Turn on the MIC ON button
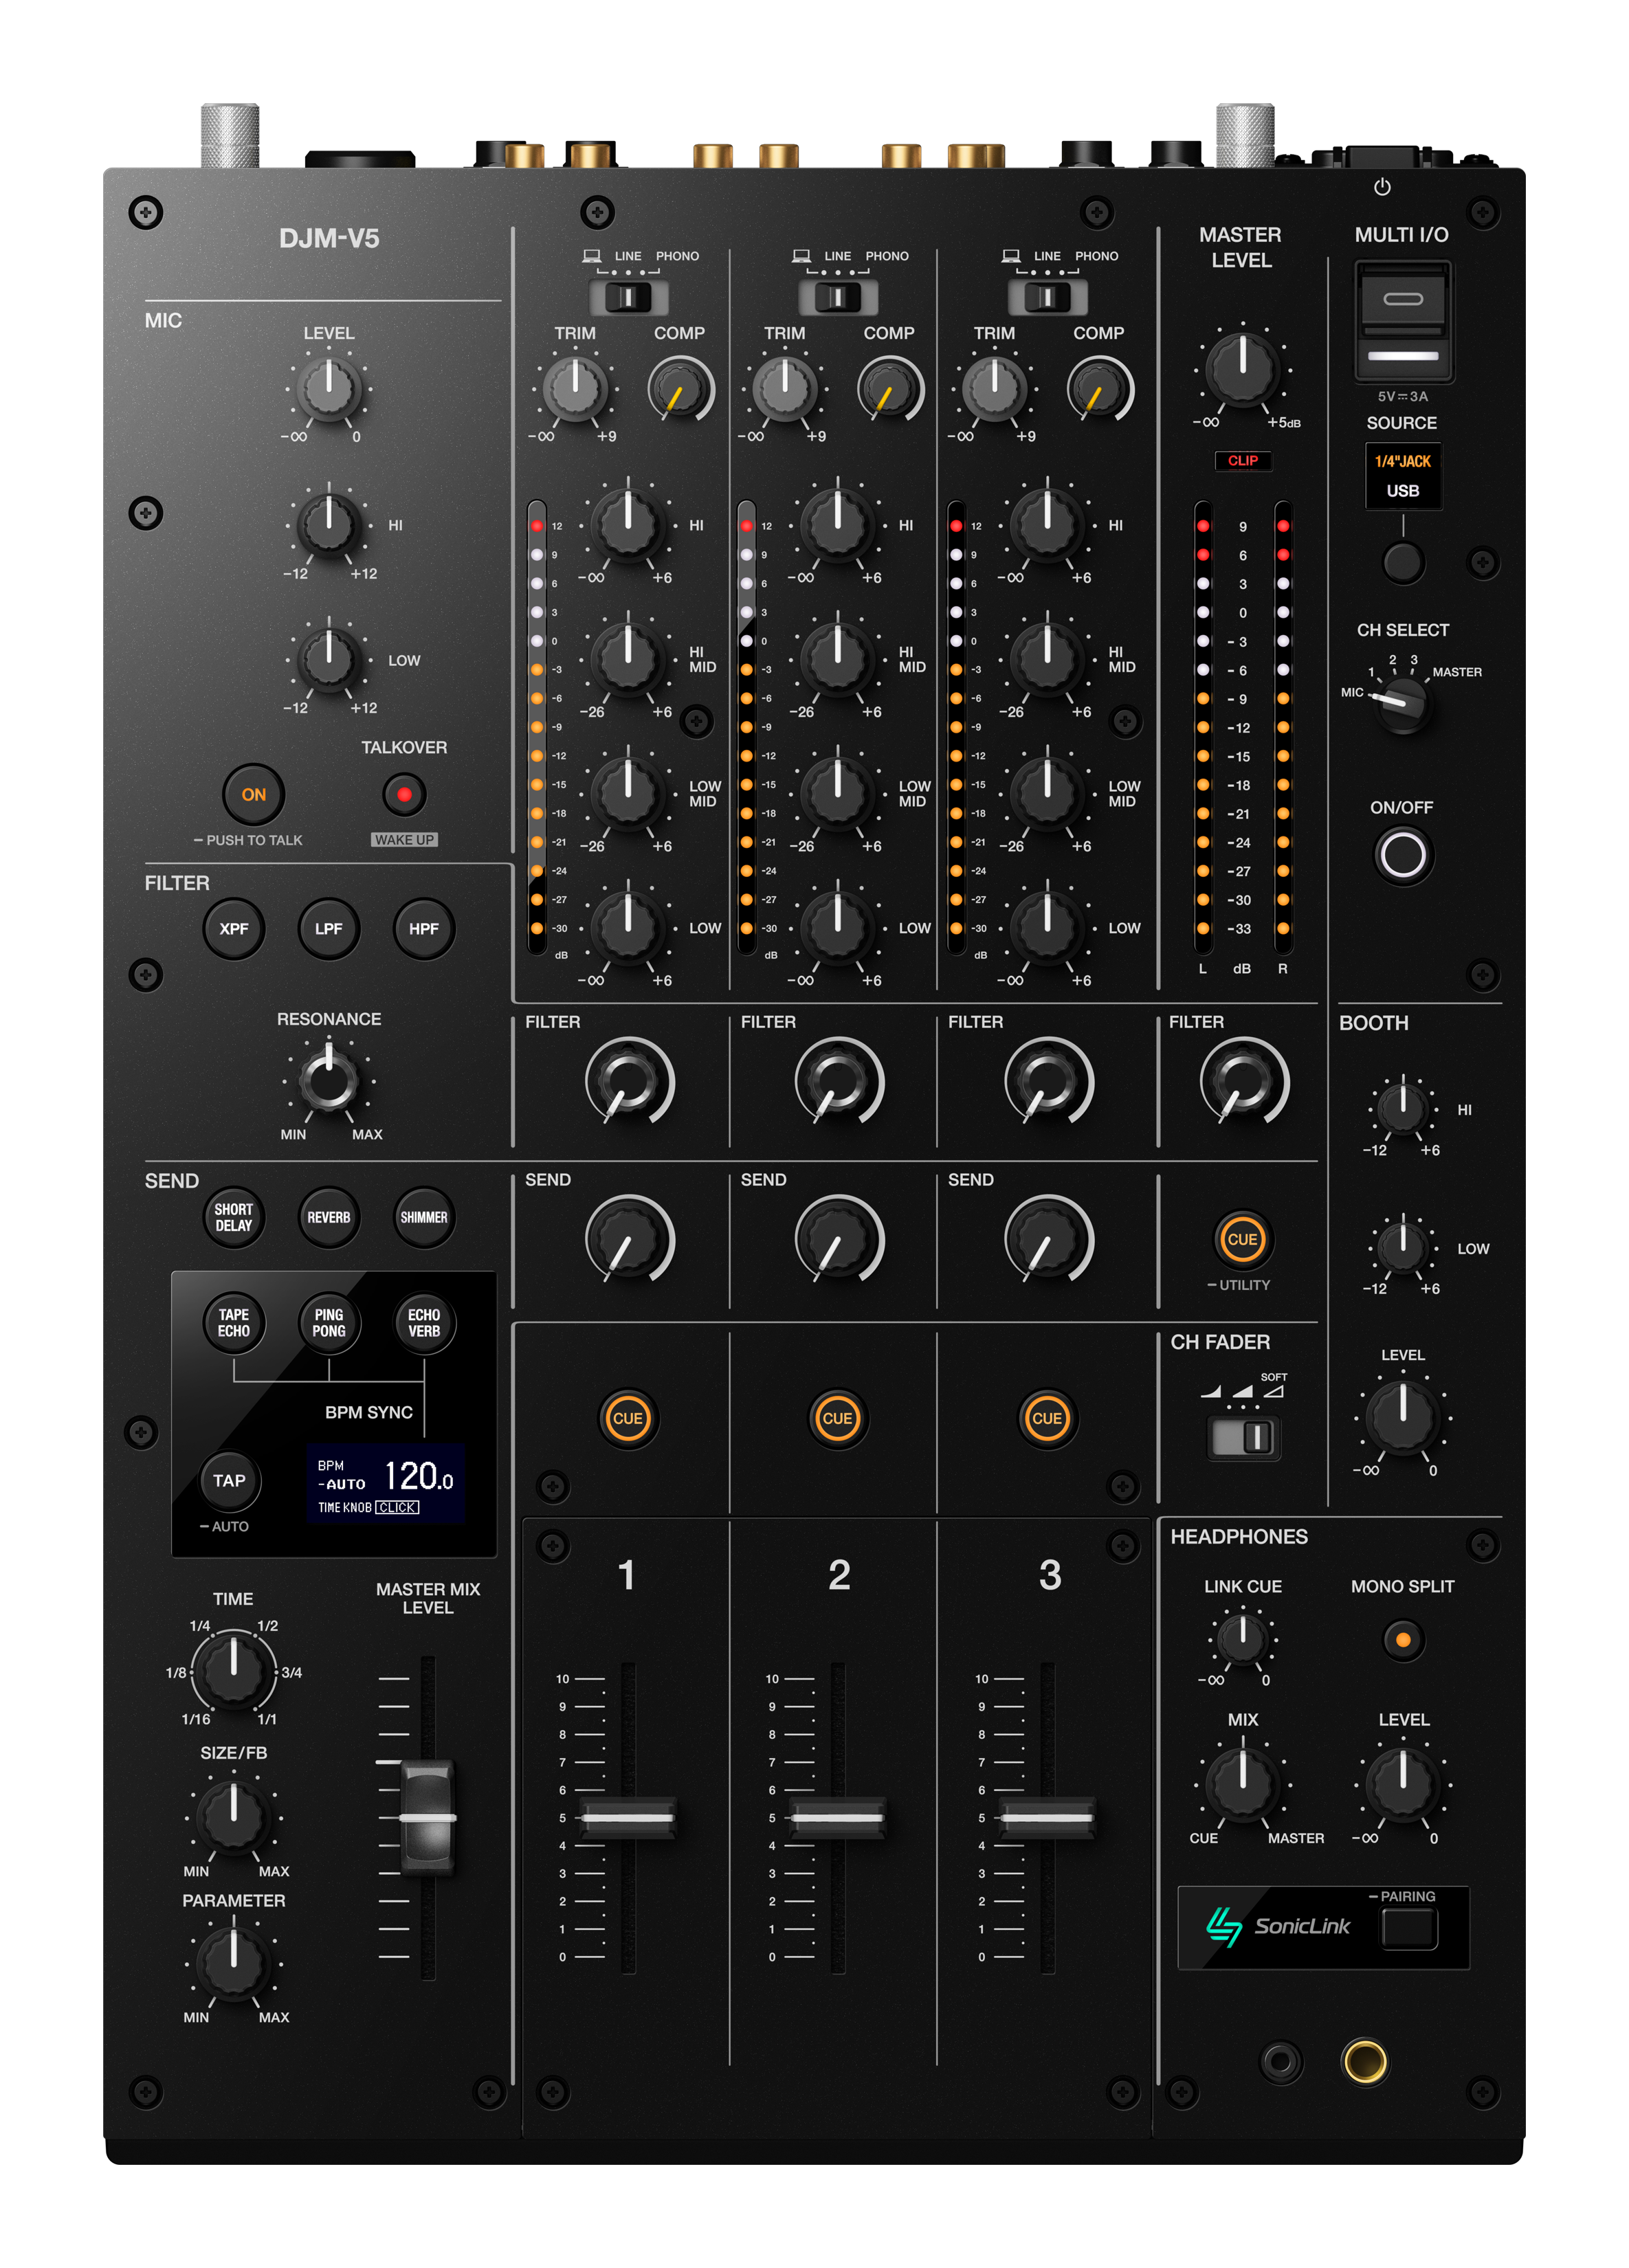This screenshot has height=2268, width=1629. pos(253,794)
